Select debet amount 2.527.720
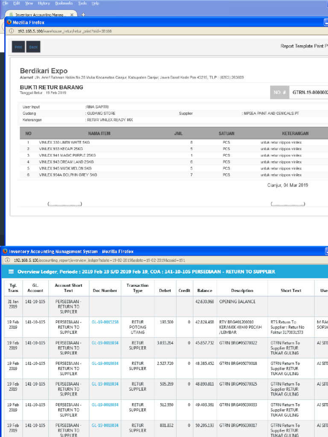The height and width of the screenshot is (437, 328). [x=165, y=364]
